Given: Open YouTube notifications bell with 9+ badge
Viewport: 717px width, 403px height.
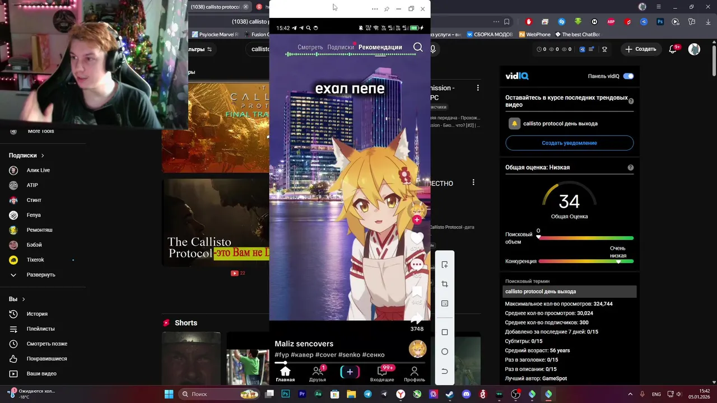Looking at the screenshot, I should click(673, 49).
